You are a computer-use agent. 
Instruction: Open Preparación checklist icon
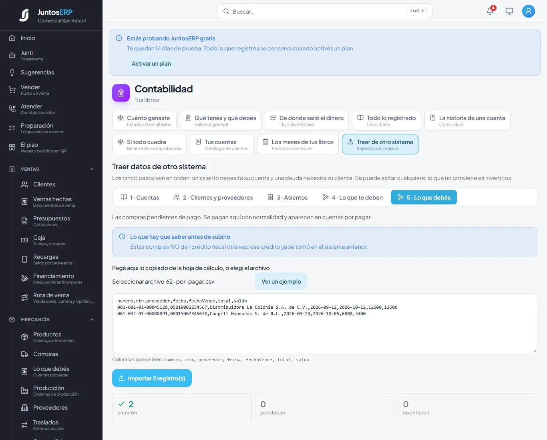click(x=12, y=128)
